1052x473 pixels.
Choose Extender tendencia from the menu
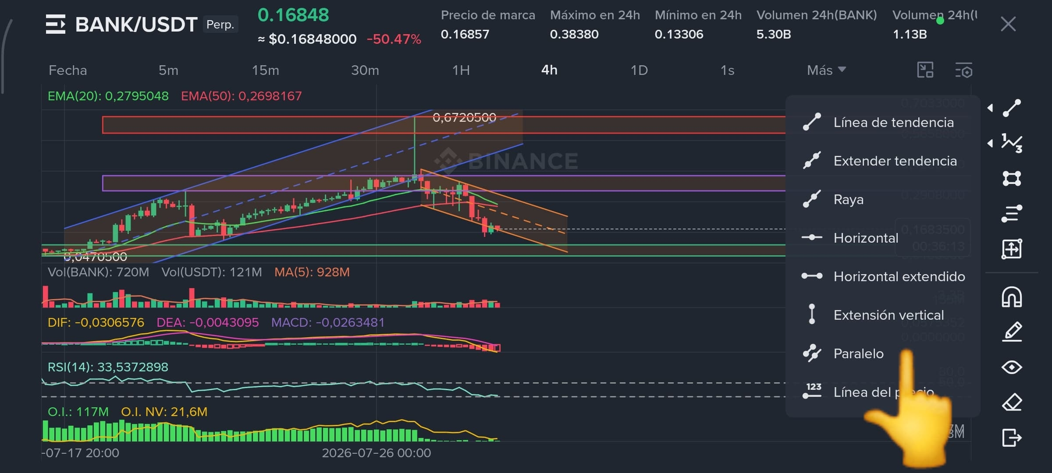coord(883,161)
